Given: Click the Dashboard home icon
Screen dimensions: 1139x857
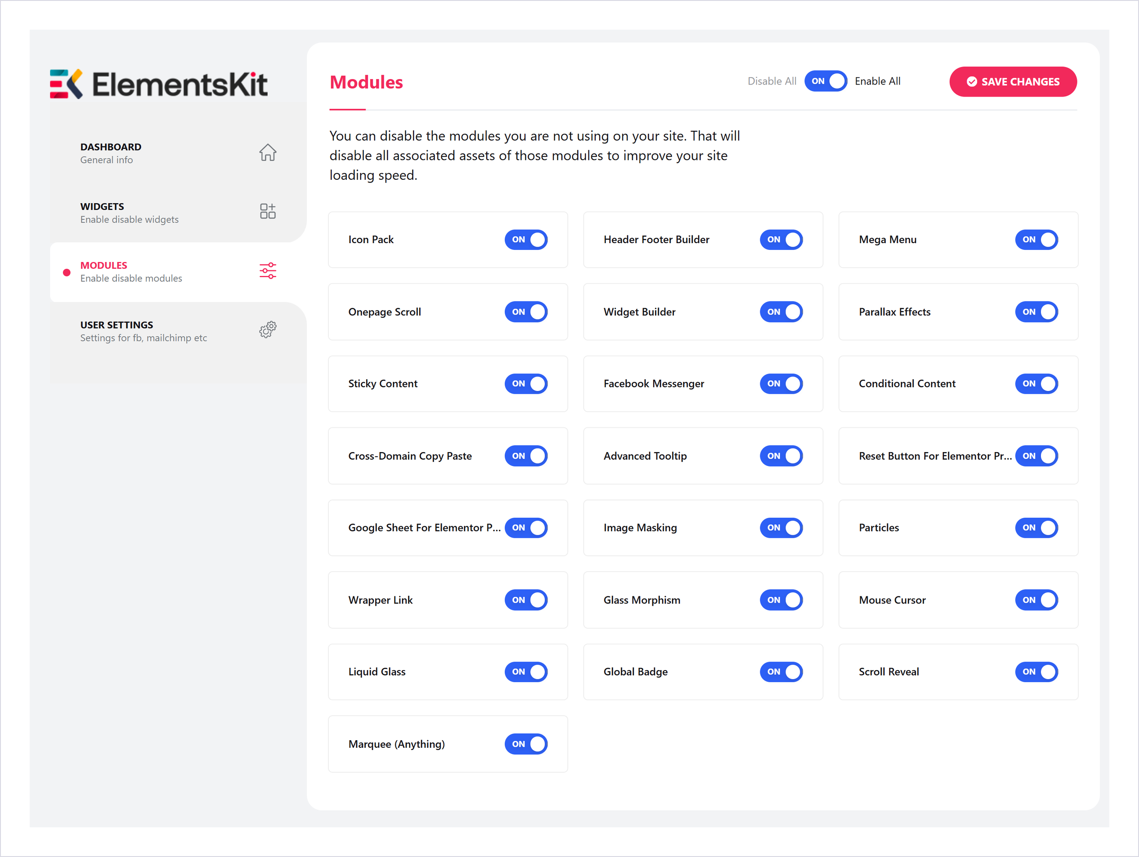Looking at the screenshot, I should [267, 153].
